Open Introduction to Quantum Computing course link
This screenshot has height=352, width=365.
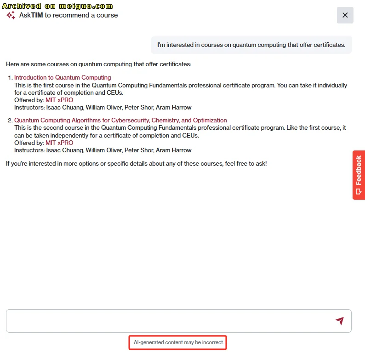[63, 77]
